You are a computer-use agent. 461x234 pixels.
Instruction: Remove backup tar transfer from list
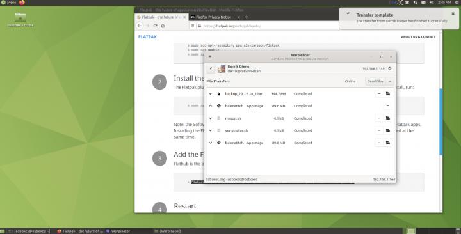[x=379, y=93]
